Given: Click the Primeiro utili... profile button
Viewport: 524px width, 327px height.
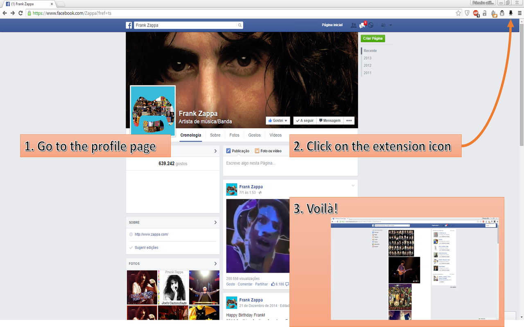Looking at the screenshot, I should tap(483, 3).
